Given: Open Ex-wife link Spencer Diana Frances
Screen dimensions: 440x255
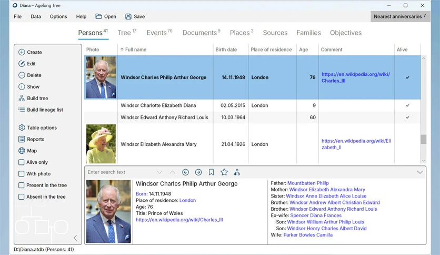Looking at the screenshot, I should [316, 215].
